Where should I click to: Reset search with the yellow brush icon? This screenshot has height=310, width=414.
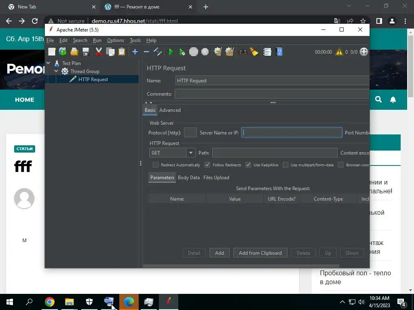coord(254,52)
